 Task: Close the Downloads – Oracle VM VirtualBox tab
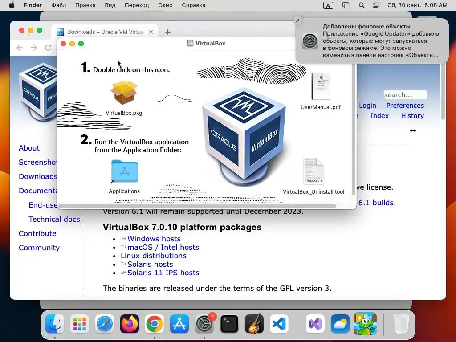click(x=151, y=32)
